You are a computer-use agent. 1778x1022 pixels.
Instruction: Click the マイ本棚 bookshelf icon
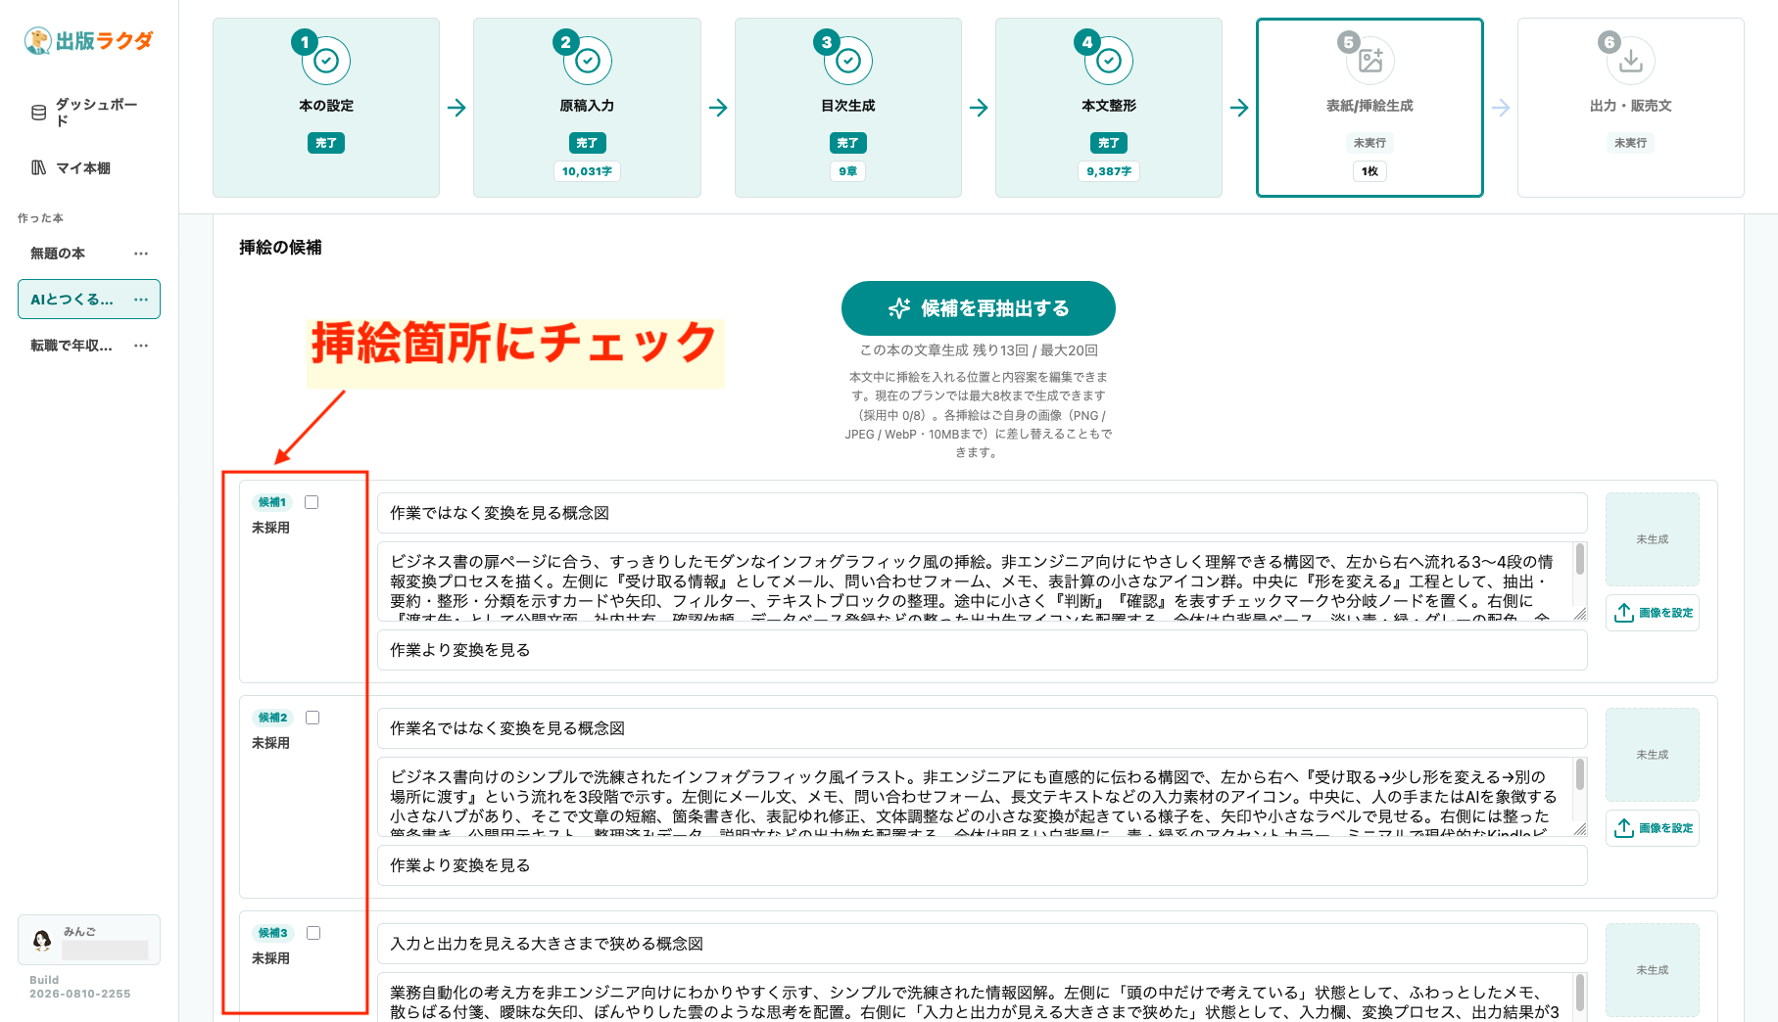[x=39, y=167]
